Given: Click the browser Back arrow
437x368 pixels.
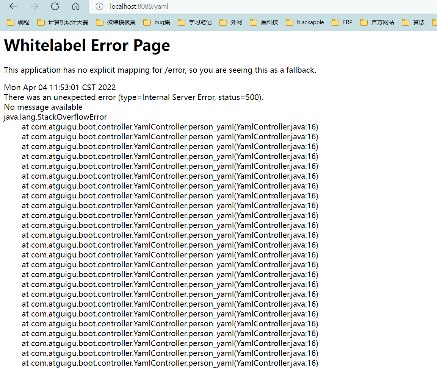Looking at the screenshot, I should [x=13, y=6].
